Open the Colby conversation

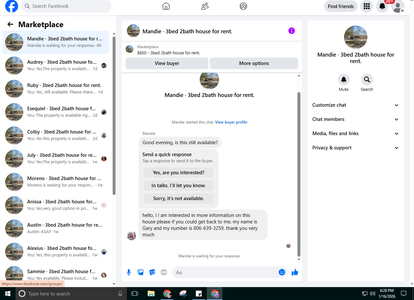coord(56,135)
